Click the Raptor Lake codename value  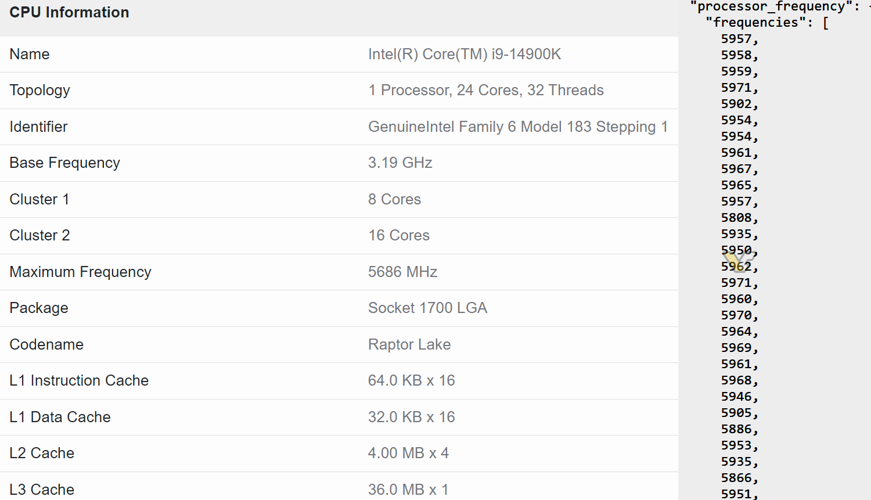pos(409,344)
